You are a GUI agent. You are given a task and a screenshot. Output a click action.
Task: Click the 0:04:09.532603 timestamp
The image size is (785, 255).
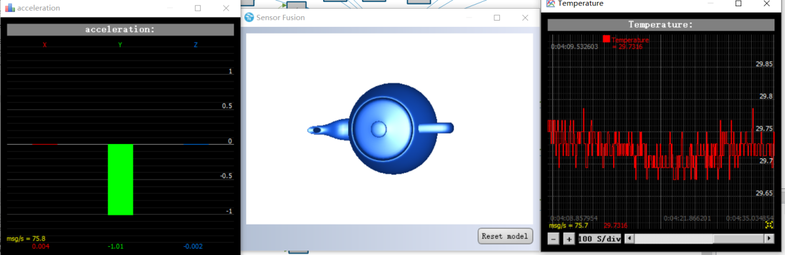pos(574,46)
